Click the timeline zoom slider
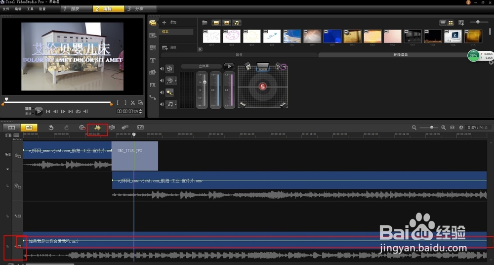The image size is (494, 265). pos(431,128)
